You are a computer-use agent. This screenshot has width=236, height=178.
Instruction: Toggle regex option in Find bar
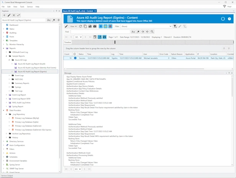[138, 32]
